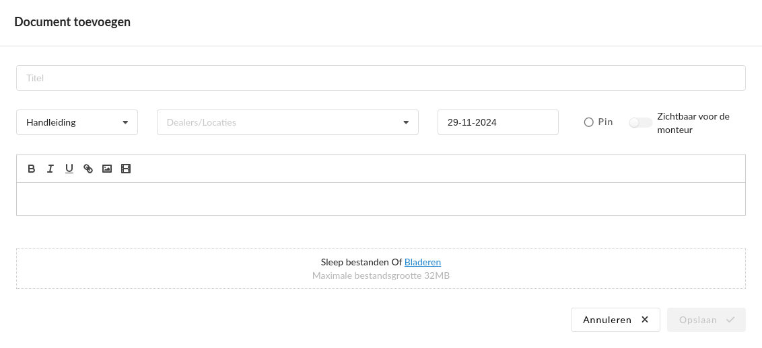Click inside the rich text editor body
Viewport: 762px width, 348px height.
point(380,199)
